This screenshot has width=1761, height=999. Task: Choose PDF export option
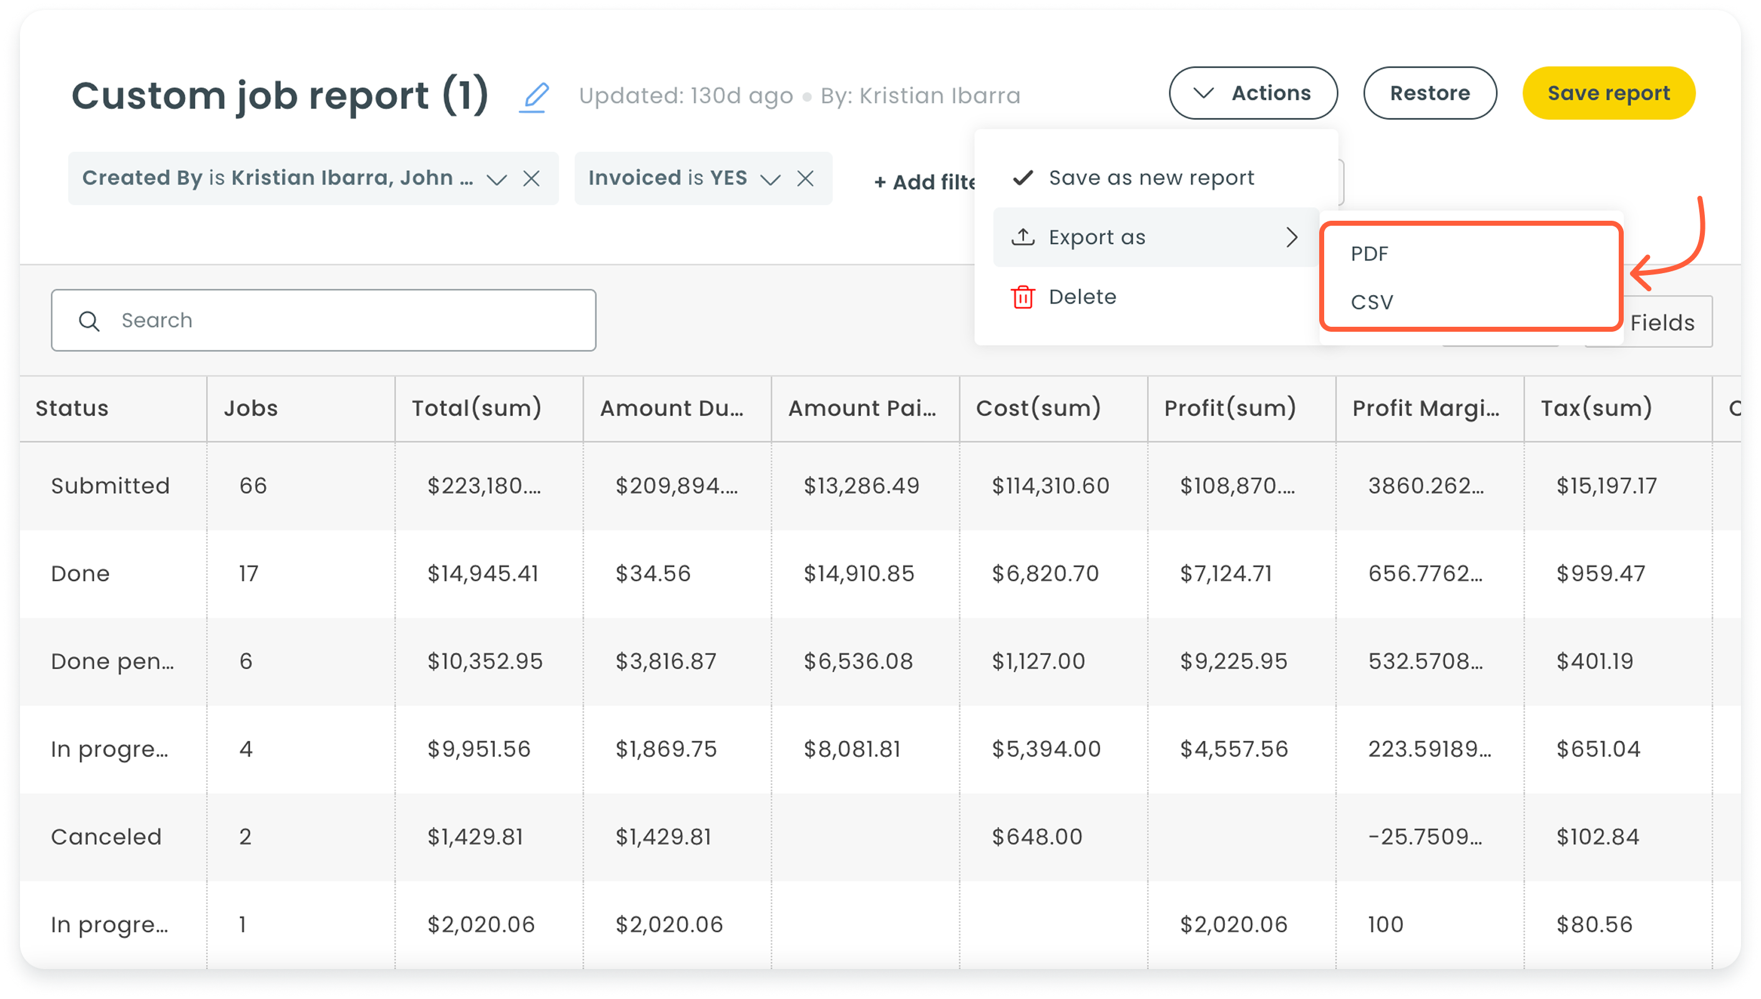[x=1369, y=254]
